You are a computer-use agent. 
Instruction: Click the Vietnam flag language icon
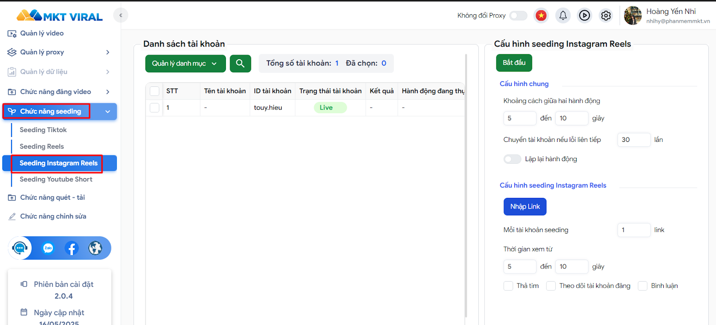[x=541, y=16]
